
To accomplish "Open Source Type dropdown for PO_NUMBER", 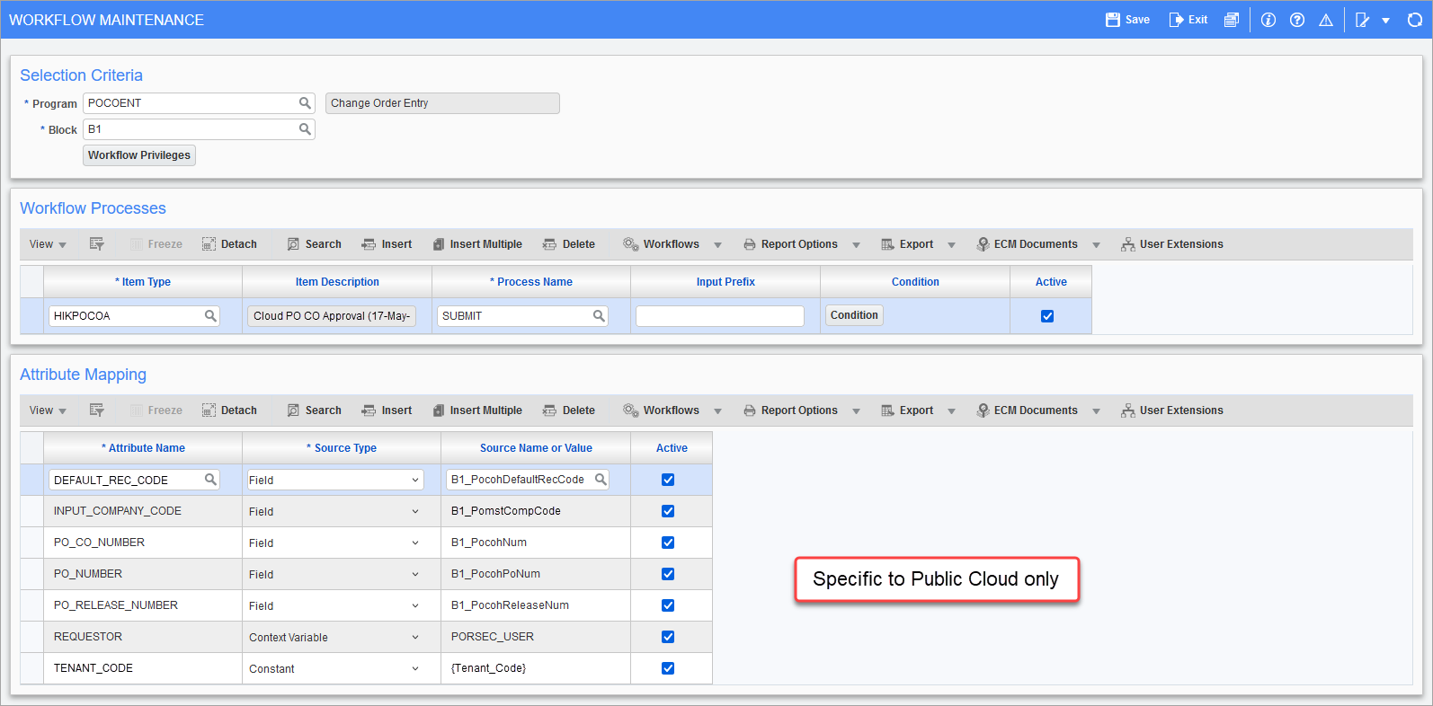I will coord(335,574).
